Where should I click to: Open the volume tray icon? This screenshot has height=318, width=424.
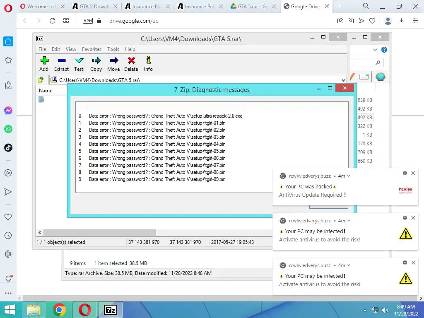(x=385, y=310)
